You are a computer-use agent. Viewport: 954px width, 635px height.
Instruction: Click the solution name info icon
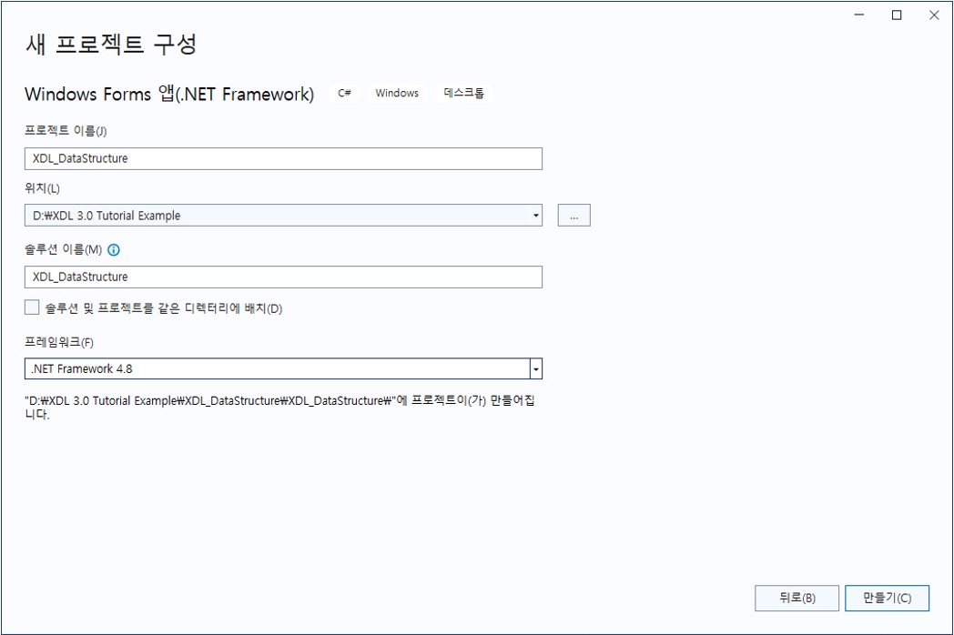114,249
